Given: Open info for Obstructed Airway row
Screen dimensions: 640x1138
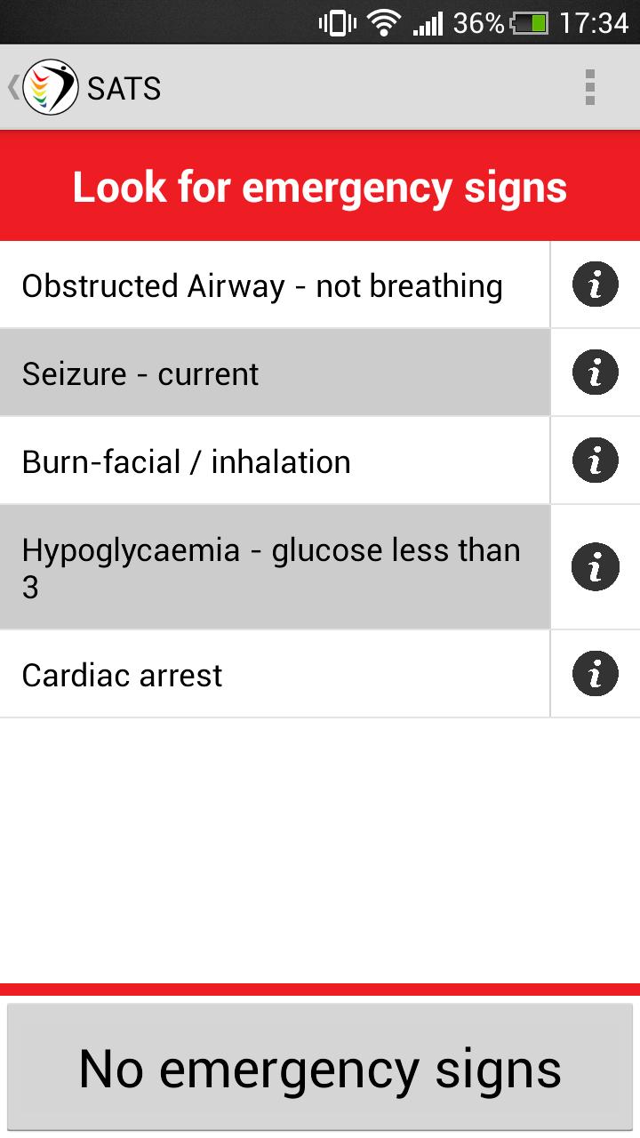Looking at the screenshot, I should (595, 285).
